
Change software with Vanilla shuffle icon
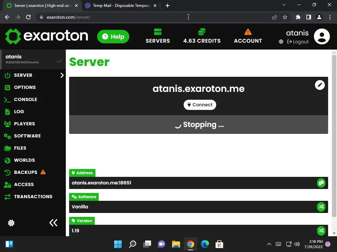[321, 207]
